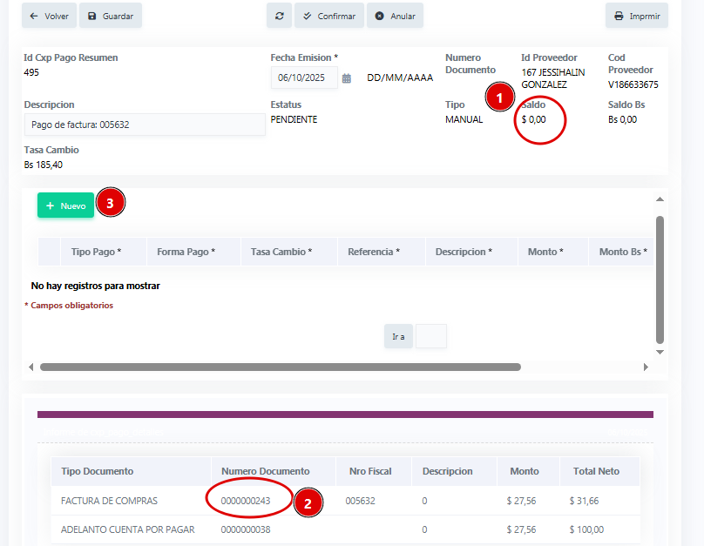Select the ADELANTO CUENTA POR PAGAR row
704x546 pixels.
pyautogui.click(x=127, y=529)
